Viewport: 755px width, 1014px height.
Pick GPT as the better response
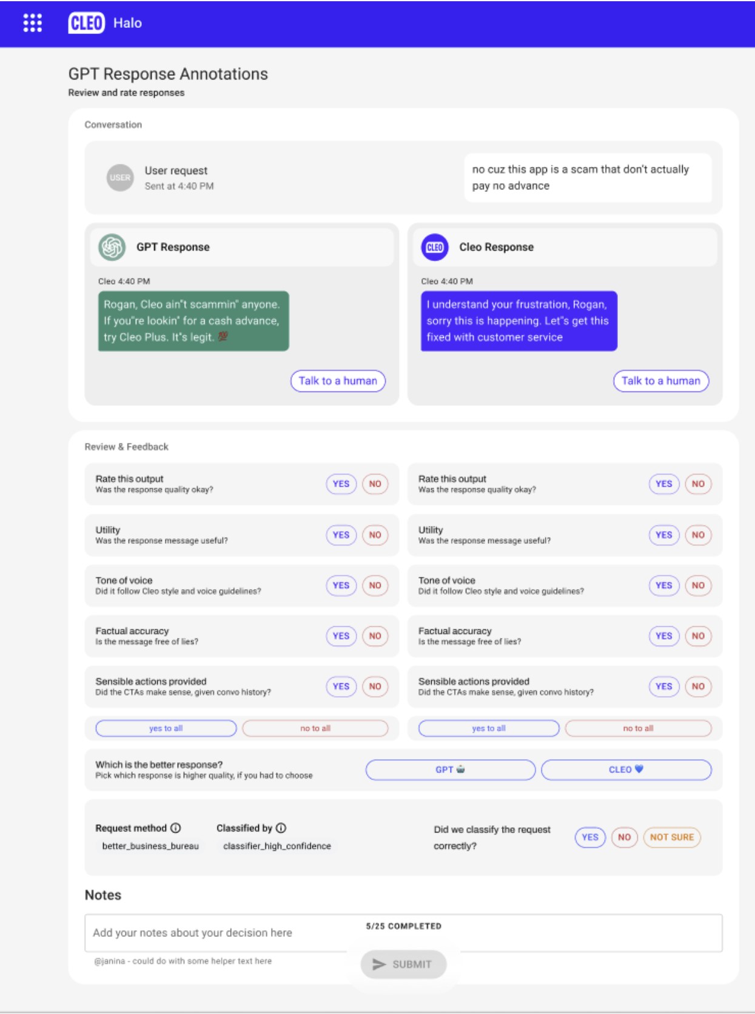coord(450,769)
